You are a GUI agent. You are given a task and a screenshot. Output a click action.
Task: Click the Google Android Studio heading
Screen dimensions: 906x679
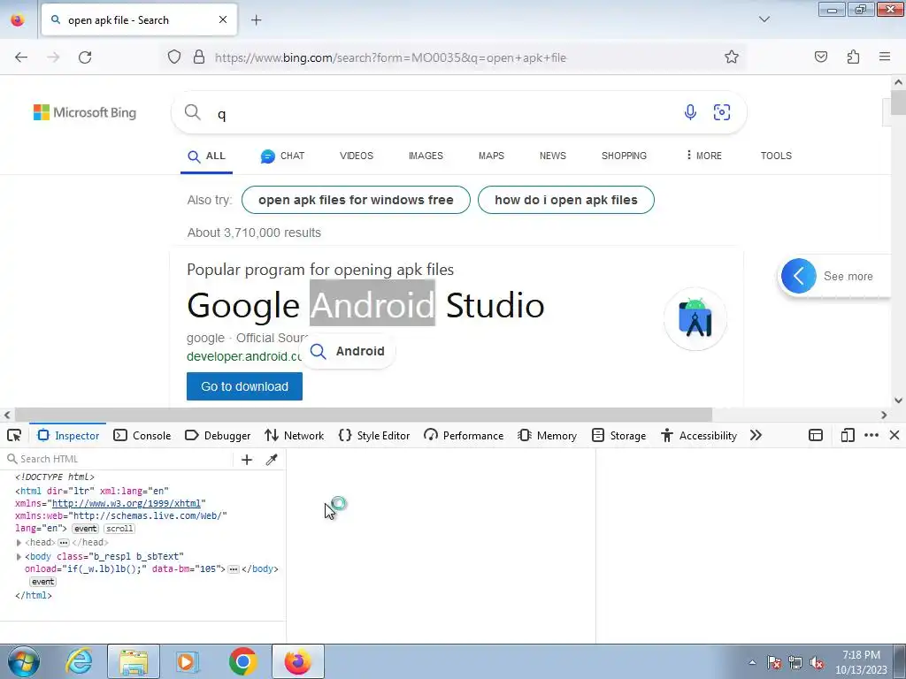(x=365, y=305)
